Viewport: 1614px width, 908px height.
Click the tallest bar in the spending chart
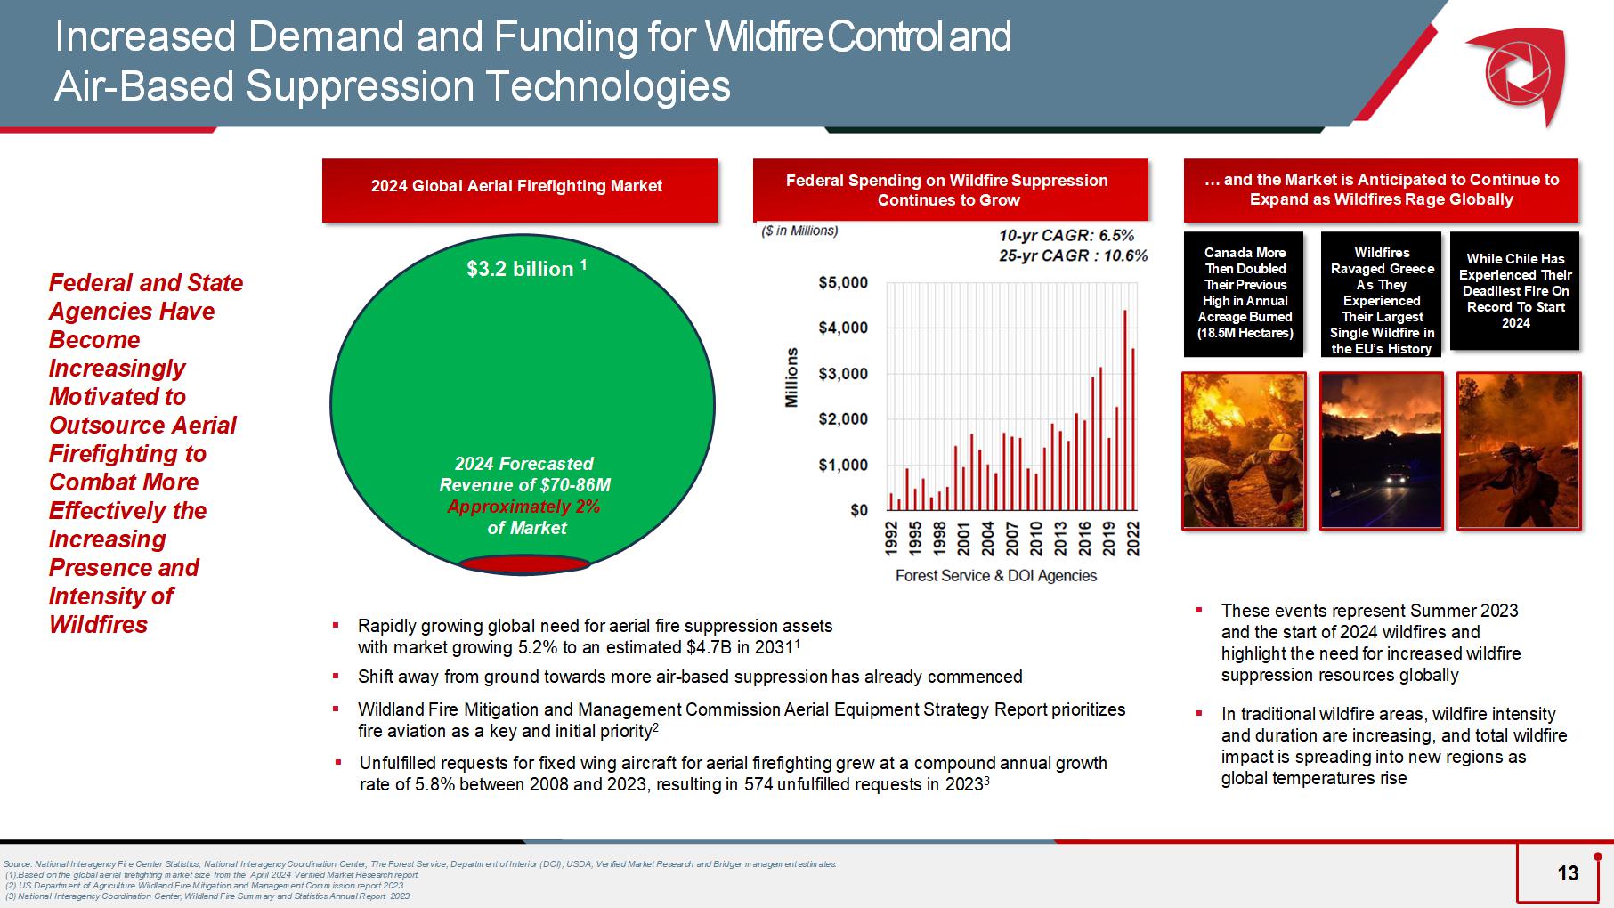pyautogui.click(x=1124, y=409)
